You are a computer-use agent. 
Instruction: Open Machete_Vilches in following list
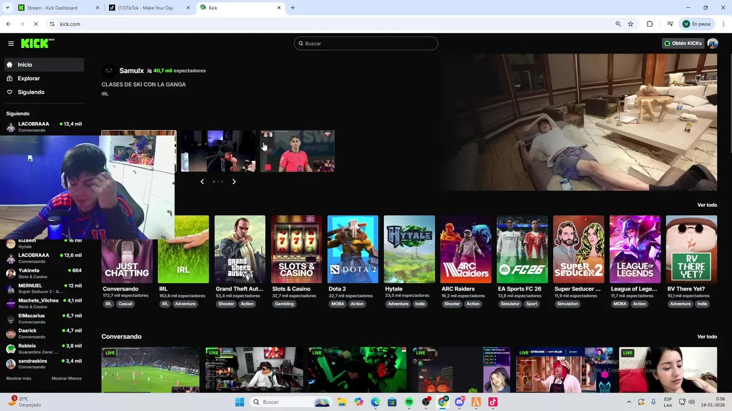[43, 304]
